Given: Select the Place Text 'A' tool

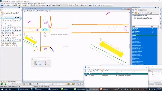Looking at the screenshot, I should click(x=3, y=35).
